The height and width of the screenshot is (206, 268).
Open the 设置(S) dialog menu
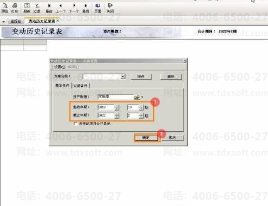coord(60,67)
